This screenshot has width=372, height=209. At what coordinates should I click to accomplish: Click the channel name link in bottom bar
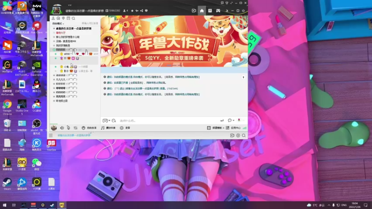click(74, 135)
